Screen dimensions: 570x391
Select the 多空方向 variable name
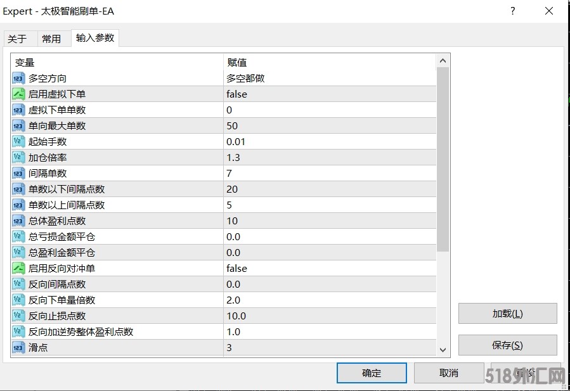click(48, 78)
